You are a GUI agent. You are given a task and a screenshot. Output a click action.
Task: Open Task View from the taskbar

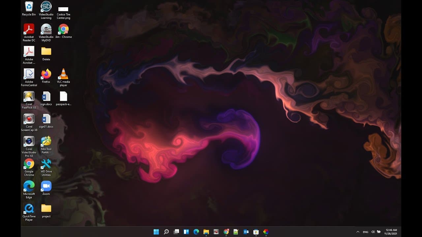[x=176, y=232]
